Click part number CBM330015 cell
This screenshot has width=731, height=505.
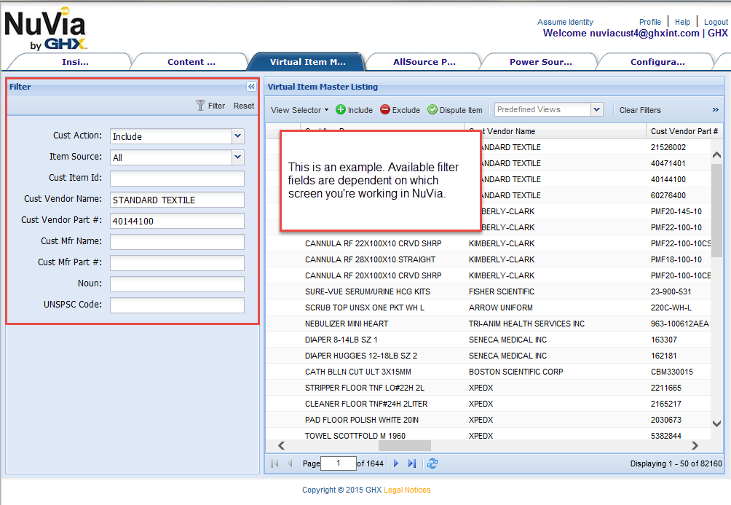(x=672, y=372)
